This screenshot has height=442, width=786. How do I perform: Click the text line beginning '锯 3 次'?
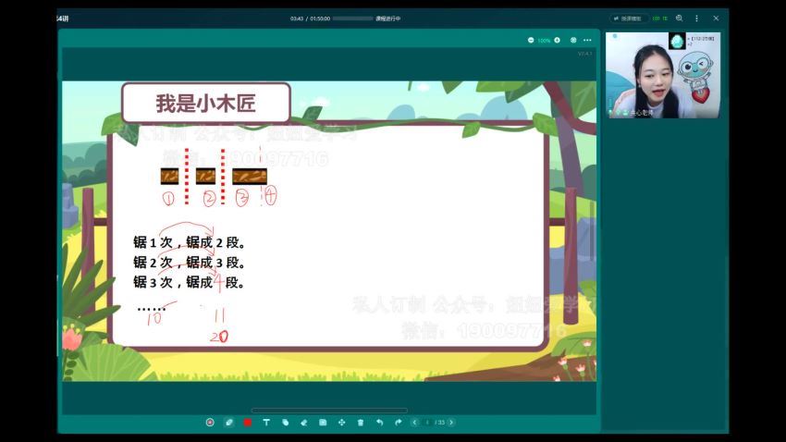pos(190,282)
